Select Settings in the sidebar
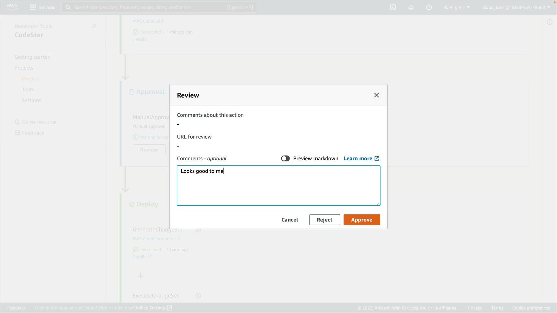The height and width of the screenshot is (313, 557). tap(31, 100)
